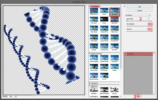This screenshot has width=158, height=100.
Task: Cancel the Filter Gallery dialog
Action: coord(140,10)
